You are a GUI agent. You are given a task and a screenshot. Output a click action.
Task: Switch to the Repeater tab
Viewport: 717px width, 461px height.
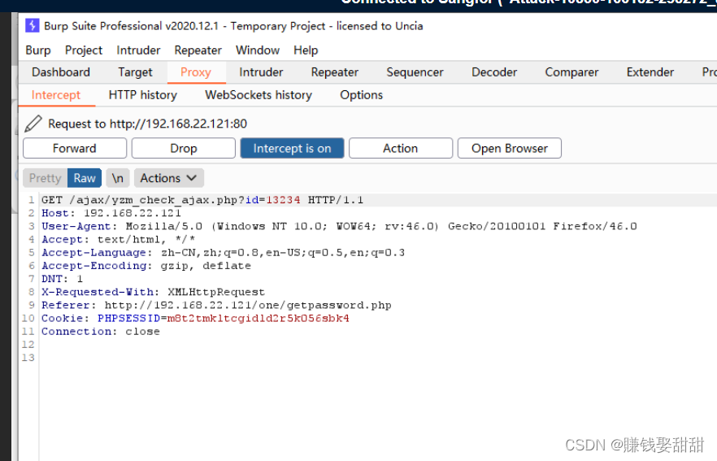[x=335, y=72]
